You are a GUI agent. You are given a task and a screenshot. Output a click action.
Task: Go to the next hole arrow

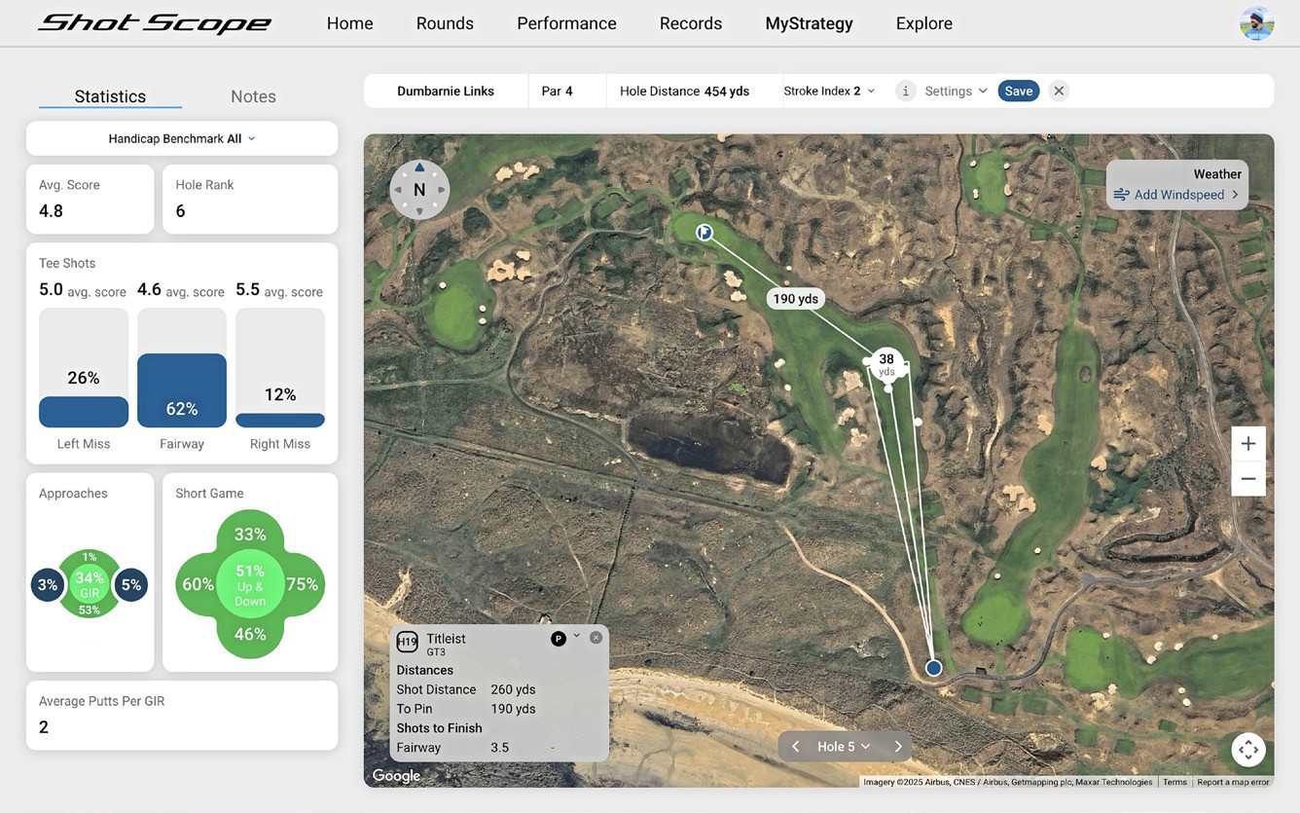(x=898, y=747)
